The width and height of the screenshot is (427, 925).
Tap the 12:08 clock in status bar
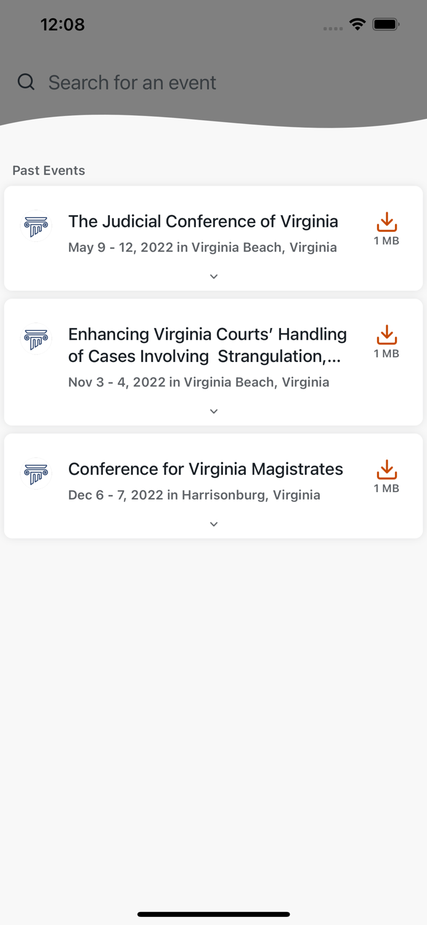point(63,25)
